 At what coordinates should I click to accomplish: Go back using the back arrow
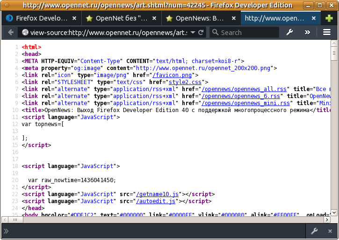(x=11, y=33)
